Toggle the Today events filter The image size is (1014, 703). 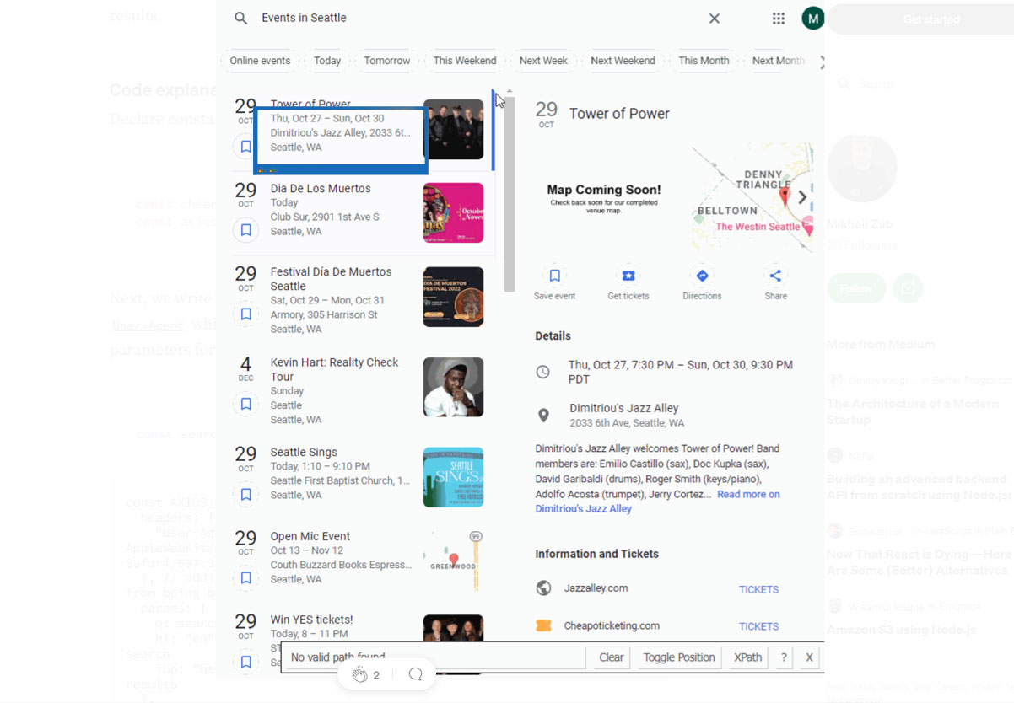[326, 60]
